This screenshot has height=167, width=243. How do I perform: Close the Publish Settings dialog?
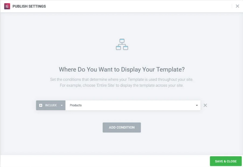click(x=237, y=6)
